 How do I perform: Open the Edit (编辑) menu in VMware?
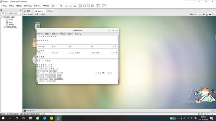[12, 6]
